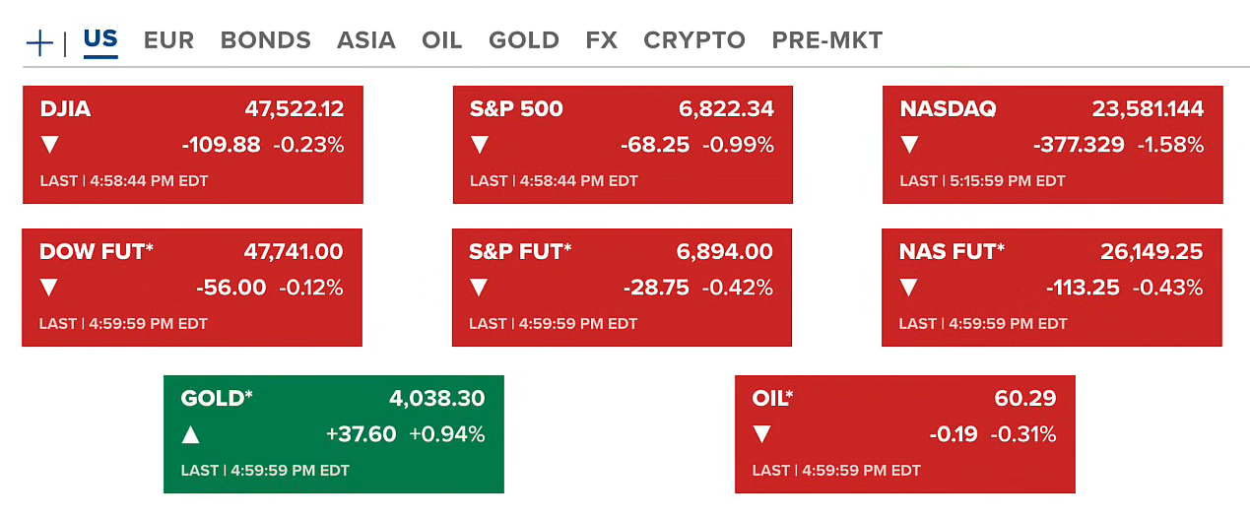Open the BONDS tab

[265, 40]
